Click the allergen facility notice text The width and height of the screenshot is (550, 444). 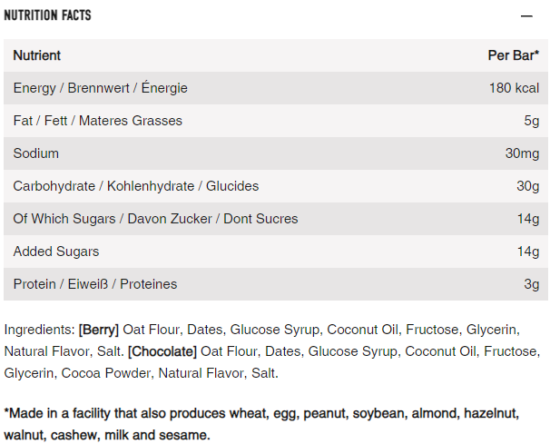[x=261, y=424]
